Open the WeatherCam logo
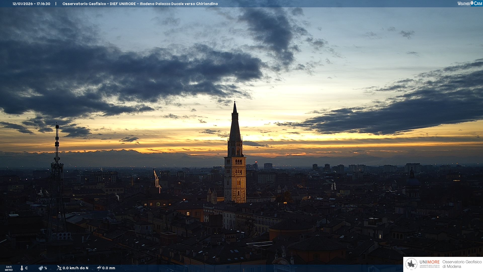The height and width of the screenshot is (272, 483). [469, 4]
